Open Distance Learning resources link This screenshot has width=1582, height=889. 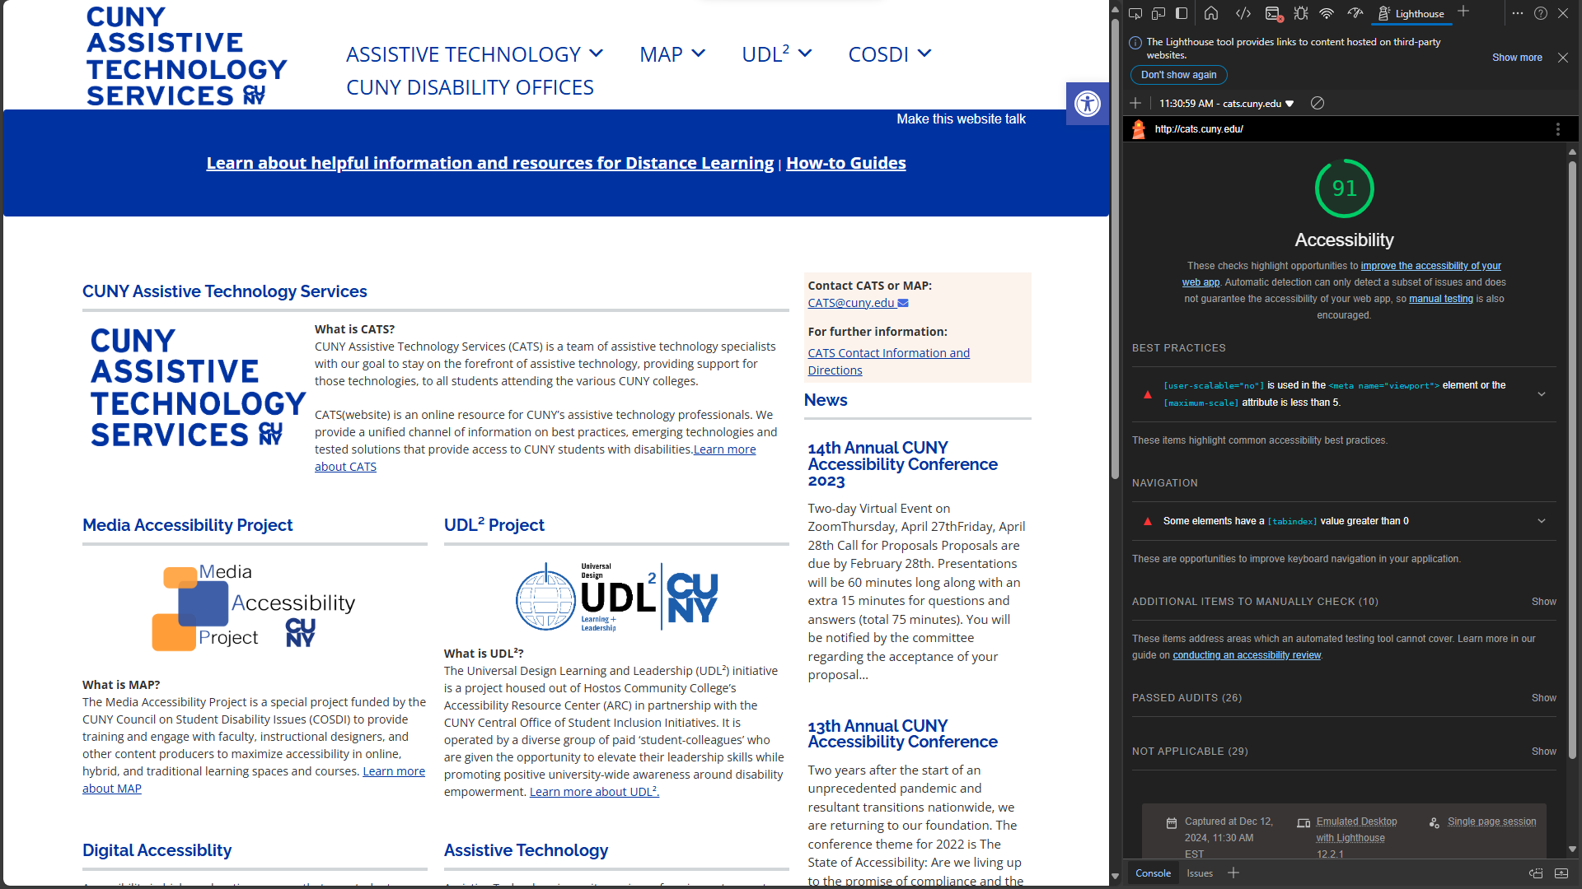489,163
